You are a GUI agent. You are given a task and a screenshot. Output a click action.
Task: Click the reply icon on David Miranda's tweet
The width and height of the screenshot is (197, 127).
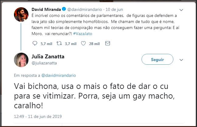pyautogui.click(x=35, y=44)
